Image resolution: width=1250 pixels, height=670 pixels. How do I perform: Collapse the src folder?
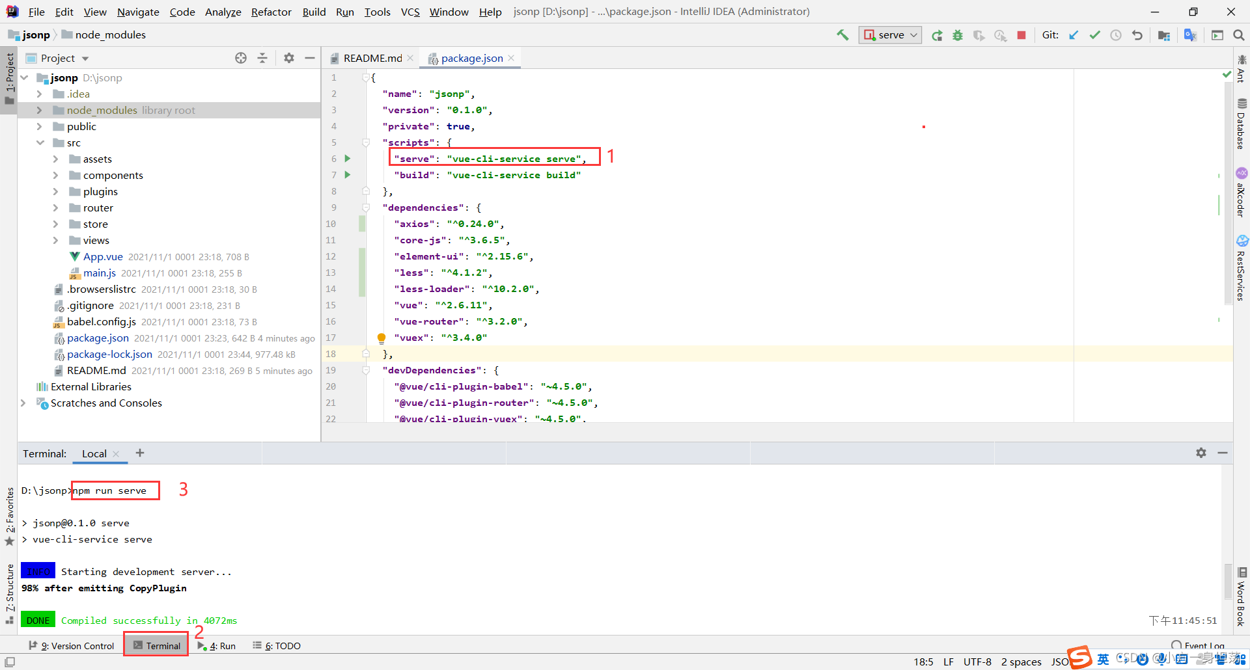pos(40,142)
